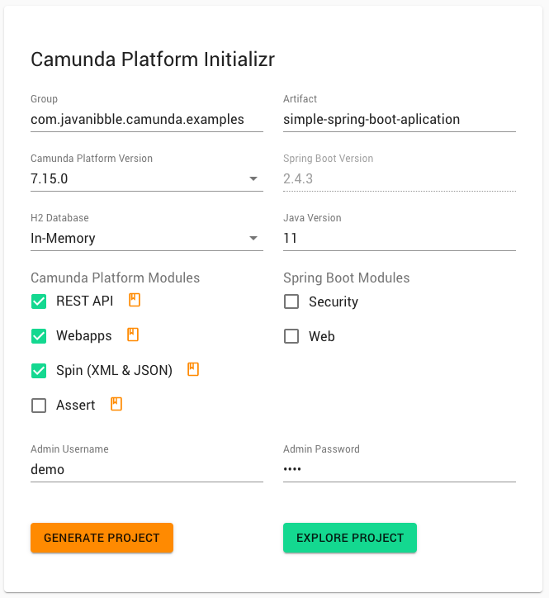Image resolution: width=549 pixels, height=598 pixels.
Task: Enable the Assert module checkbox
Action: (39, 406)
